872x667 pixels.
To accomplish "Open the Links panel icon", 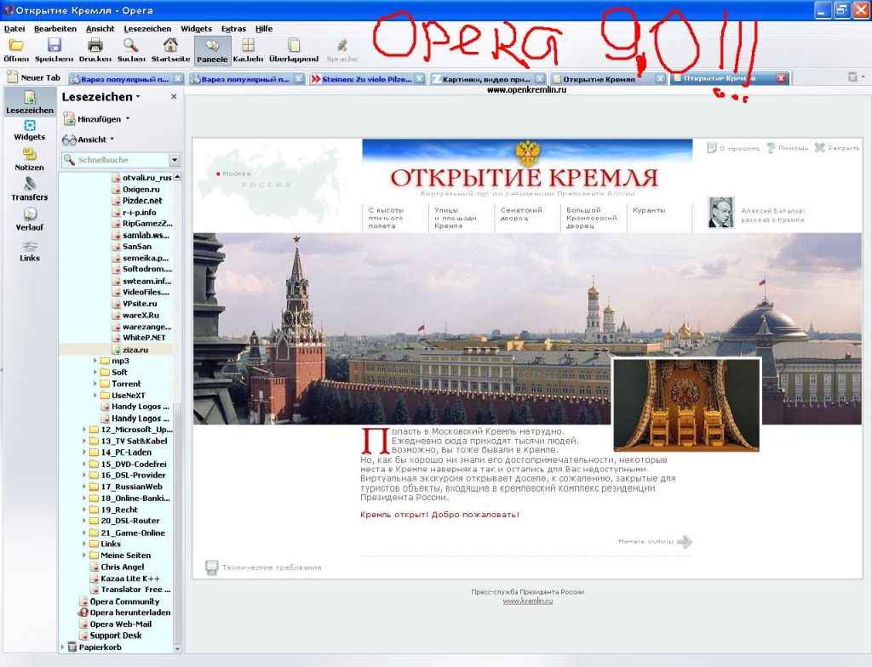I will tap(30, 251).
